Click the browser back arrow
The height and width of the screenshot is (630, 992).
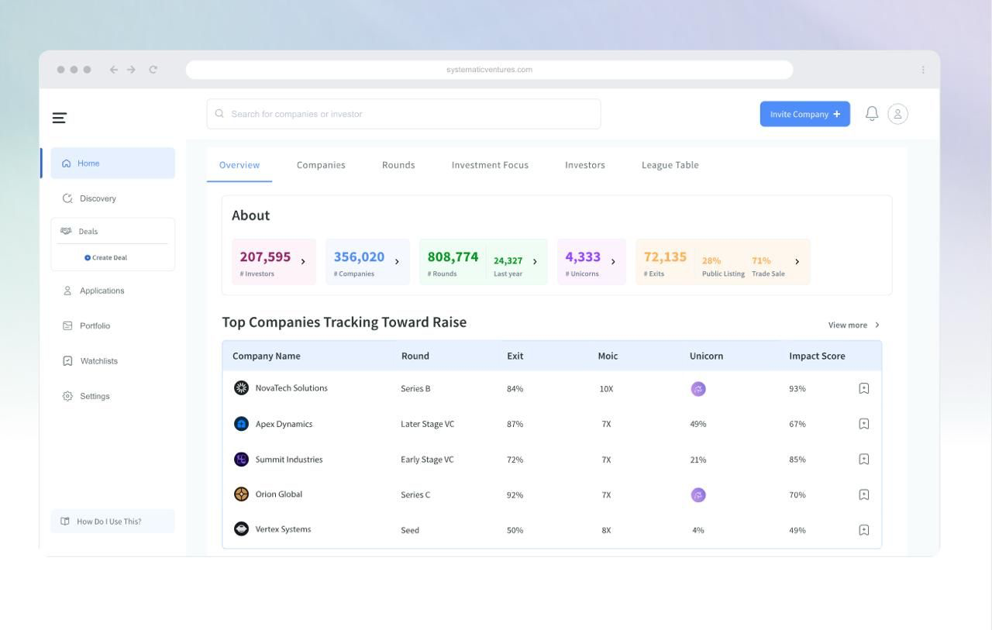114,70
